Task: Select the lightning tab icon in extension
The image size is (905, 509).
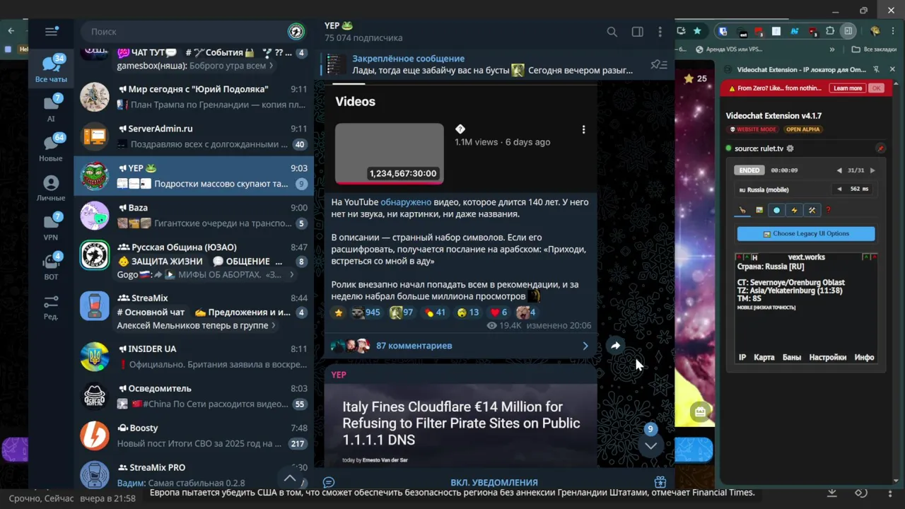Action: [794, 210]
